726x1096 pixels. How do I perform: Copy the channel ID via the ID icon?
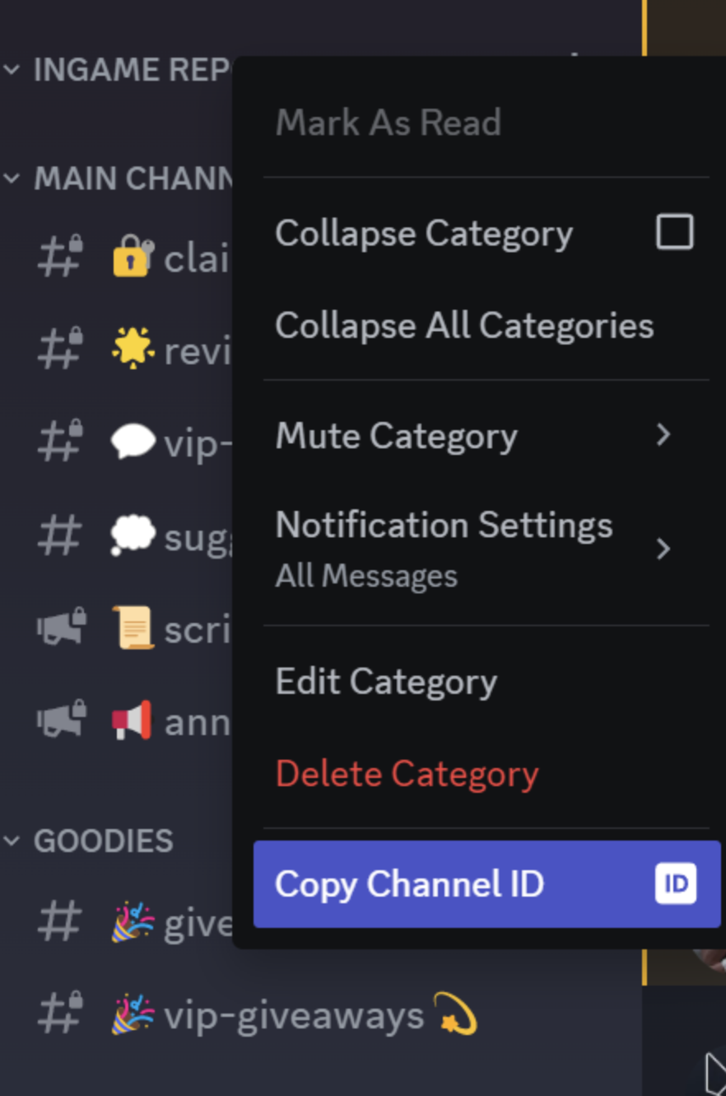click(676, 884)
